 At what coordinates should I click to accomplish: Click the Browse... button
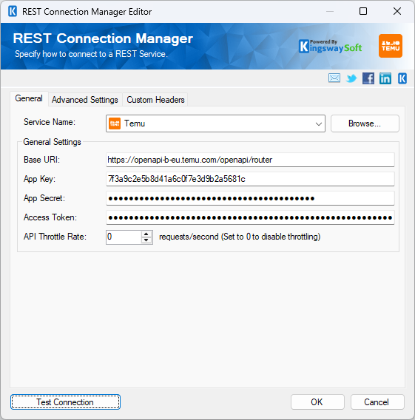pos(365,123)
